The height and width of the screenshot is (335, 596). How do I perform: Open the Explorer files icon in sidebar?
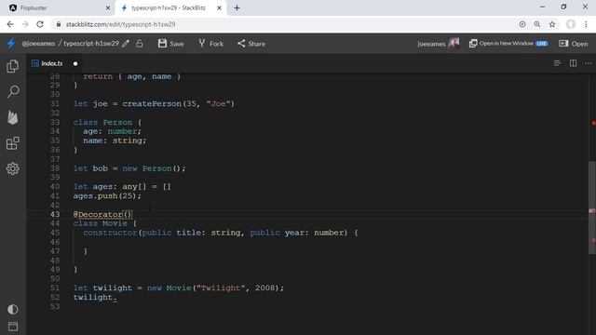(12, 66)
